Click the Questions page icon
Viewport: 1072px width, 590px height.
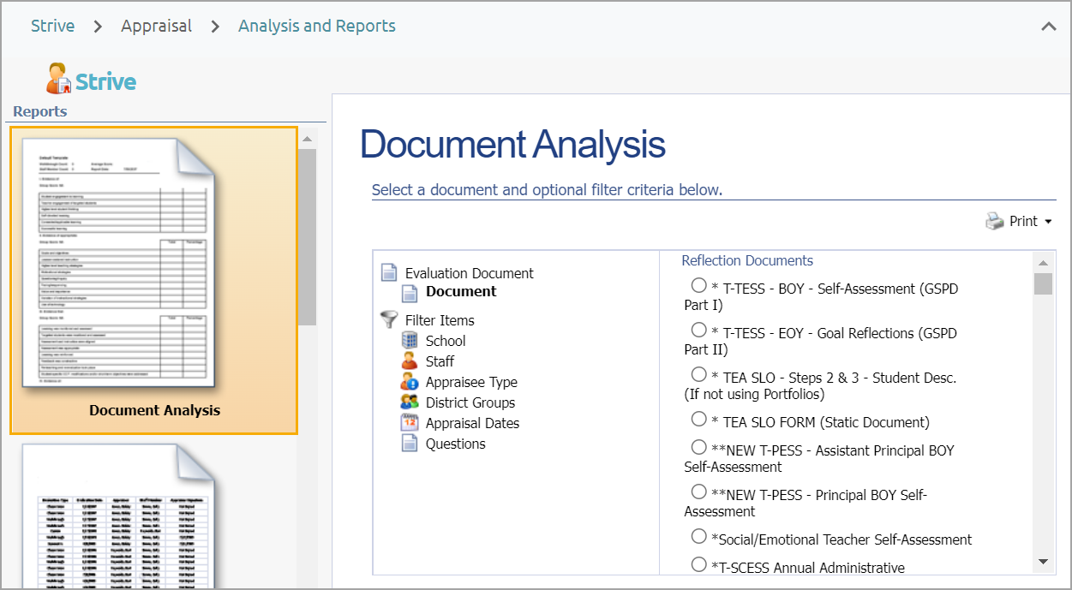coord(410,443)
